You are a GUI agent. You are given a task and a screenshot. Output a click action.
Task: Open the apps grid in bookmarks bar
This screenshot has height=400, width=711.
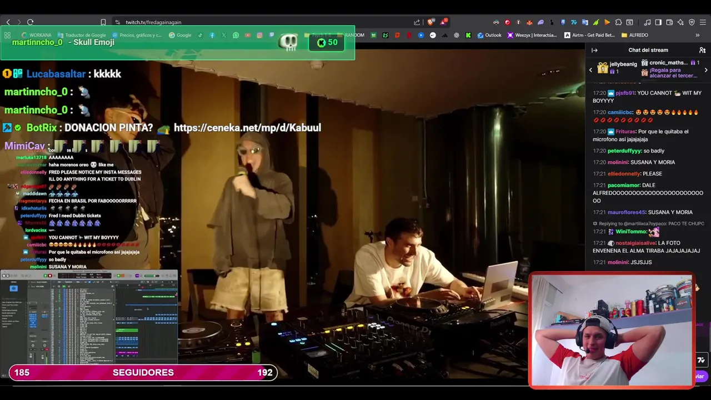(x=7, y=35)
